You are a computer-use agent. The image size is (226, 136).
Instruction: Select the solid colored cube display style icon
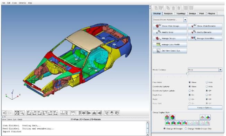[173, 117]
